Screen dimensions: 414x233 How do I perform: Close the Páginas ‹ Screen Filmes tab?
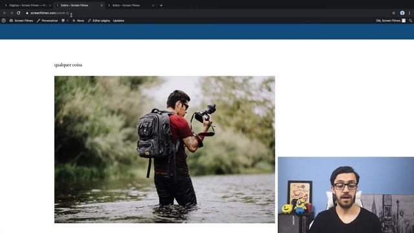(50, 5)
